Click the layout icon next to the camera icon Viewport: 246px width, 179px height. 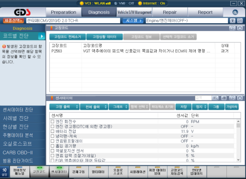[240, 21]
